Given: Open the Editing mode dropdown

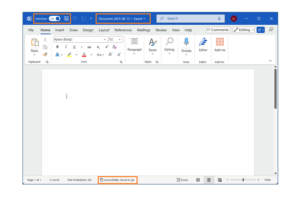Looking at the screenshot, I should 244,30.
